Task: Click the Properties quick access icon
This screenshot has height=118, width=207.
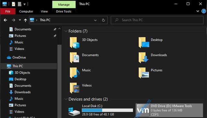Action: click(14, 4)
